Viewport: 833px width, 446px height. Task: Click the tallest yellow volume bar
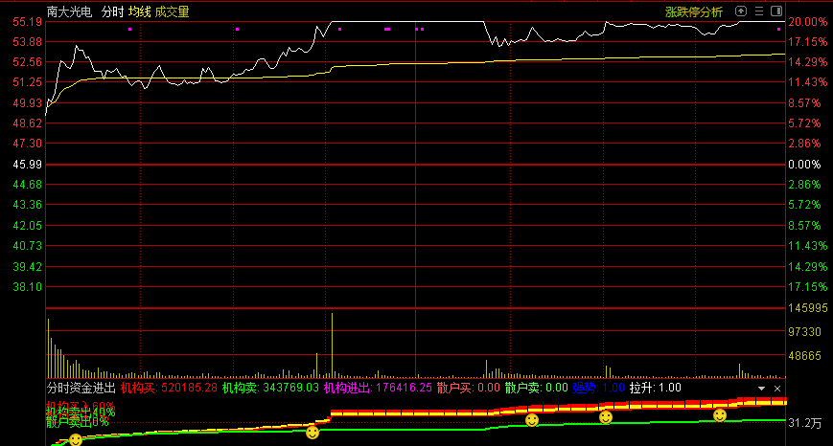coord(332,345)
